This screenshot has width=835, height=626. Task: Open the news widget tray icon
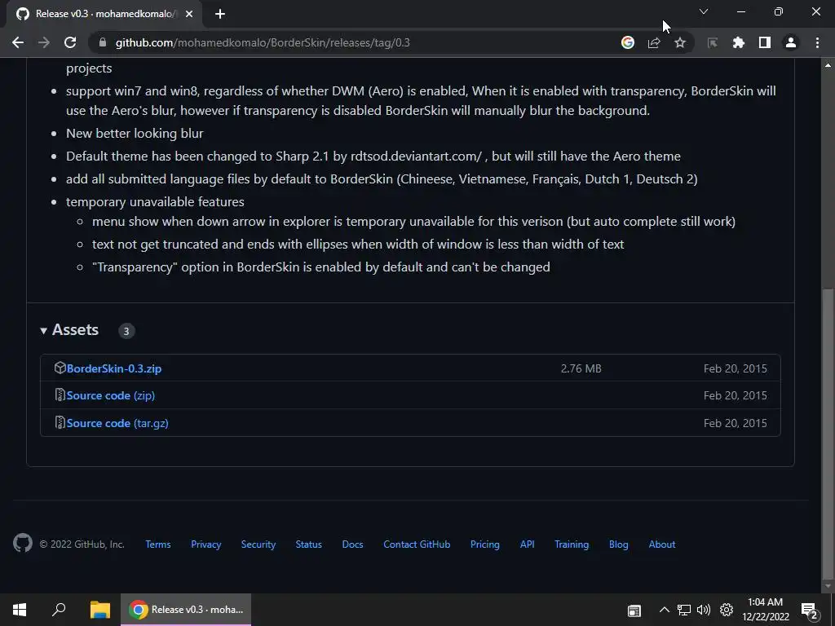pyautogui.click(x=634, y=611)
